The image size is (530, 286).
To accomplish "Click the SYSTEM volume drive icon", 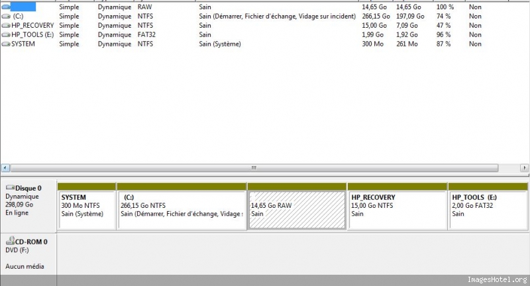I will click(x=6, y=44).
